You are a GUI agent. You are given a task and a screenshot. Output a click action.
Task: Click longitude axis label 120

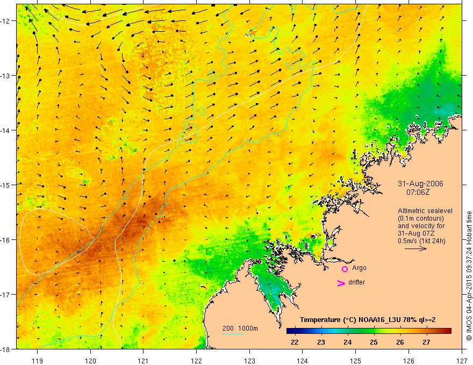[90, 361]
